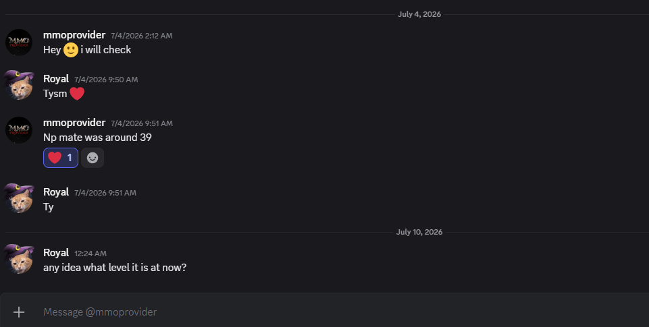The width and height of the screenshot is (649, 327).
Task: Click mmoprovider's avatar on the 2:12 AM message
Action: tap(19, 42)
